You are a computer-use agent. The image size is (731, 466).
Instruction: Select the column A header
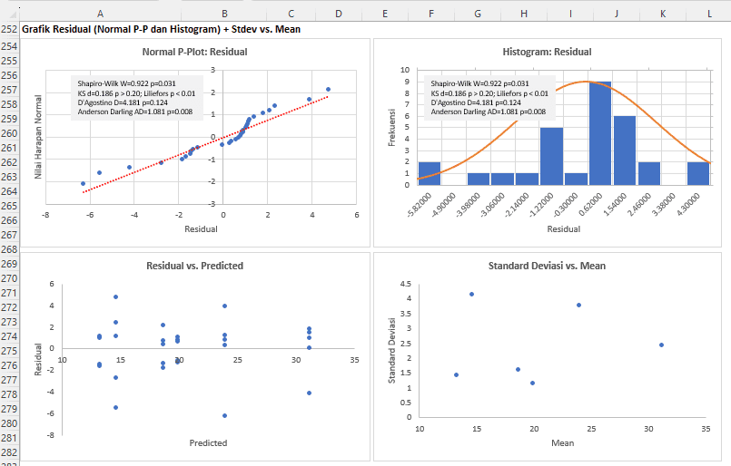pyautogui.click(x=99, y=14)
